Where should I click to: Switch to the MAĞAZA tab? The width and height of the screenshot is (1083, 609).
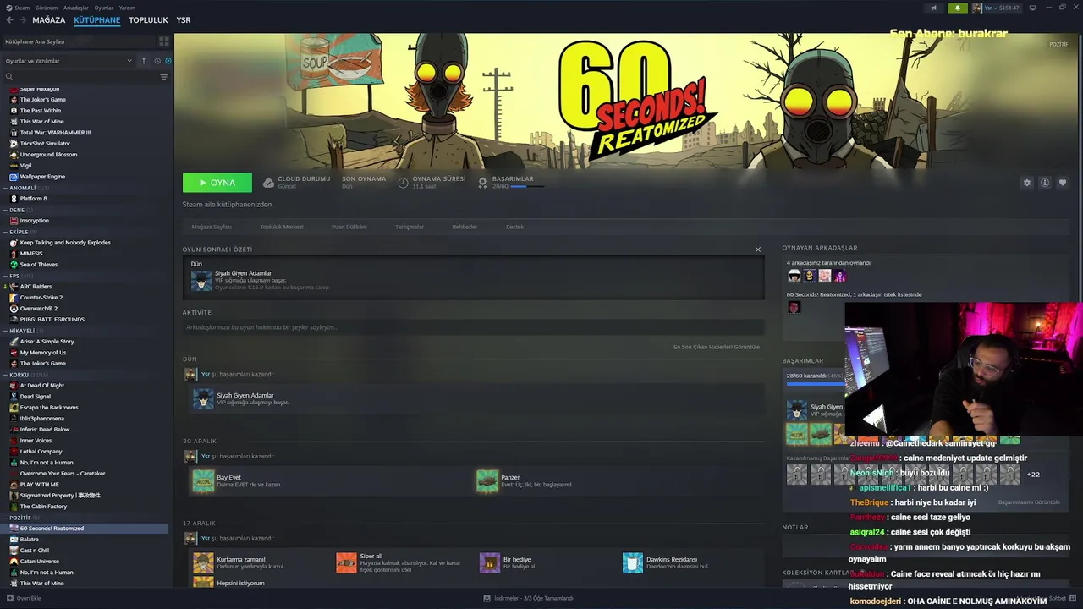(x=48, y=19)
